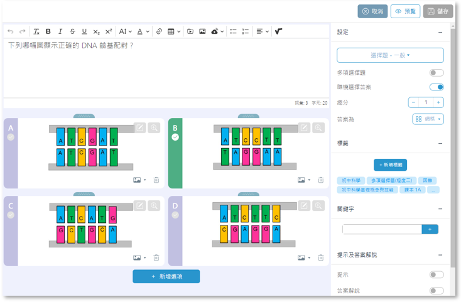Click the Bold formatting icon
This screenshot has width=461, height=302.
coord(48,31)
